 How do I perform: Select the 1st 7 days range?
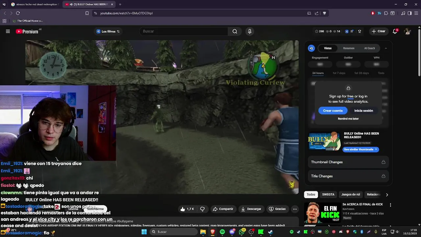[339, 73]
